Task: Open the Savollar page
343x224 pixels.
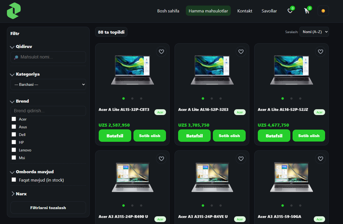Action: coord(269,11)
